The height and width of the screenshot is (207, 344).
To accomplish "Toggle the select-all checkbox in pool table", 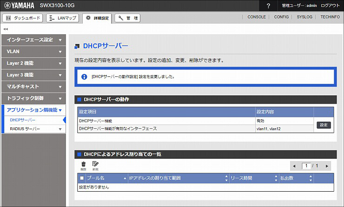I will tap(82, 178).
